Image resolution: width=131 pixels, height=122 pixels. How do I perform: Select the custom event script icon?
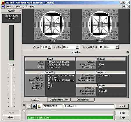click(x=39, y=106)
